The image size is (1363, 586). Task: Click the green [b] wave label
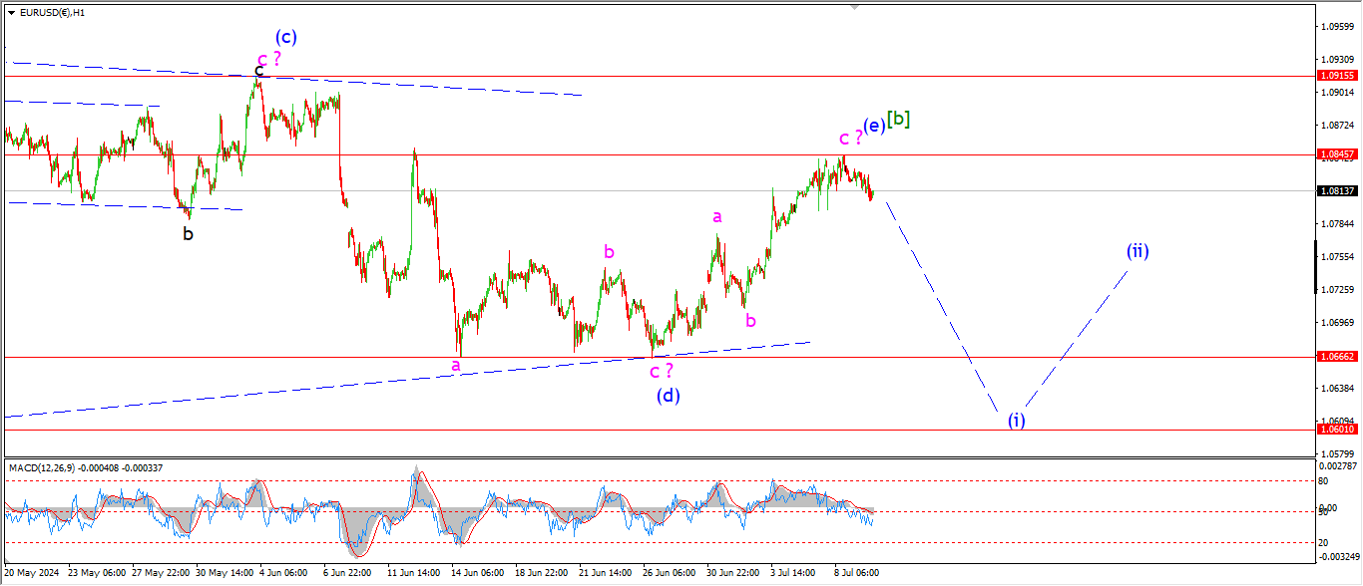click(x=898, y=119)
